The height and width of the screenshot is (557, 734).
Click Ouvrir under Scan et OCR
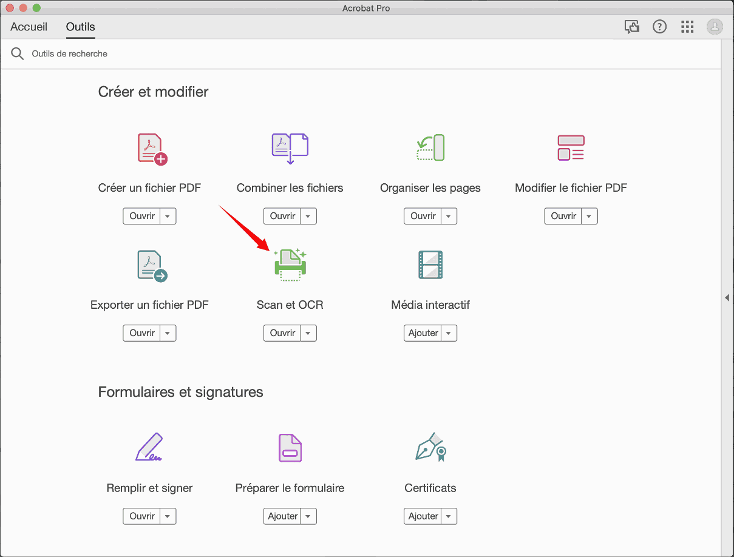click(282, 333)
